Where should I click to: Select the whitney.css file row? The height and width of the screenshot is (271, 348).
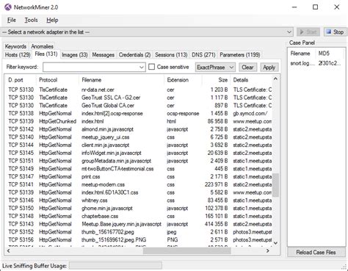pyautogui.click(x=139, y=200)
